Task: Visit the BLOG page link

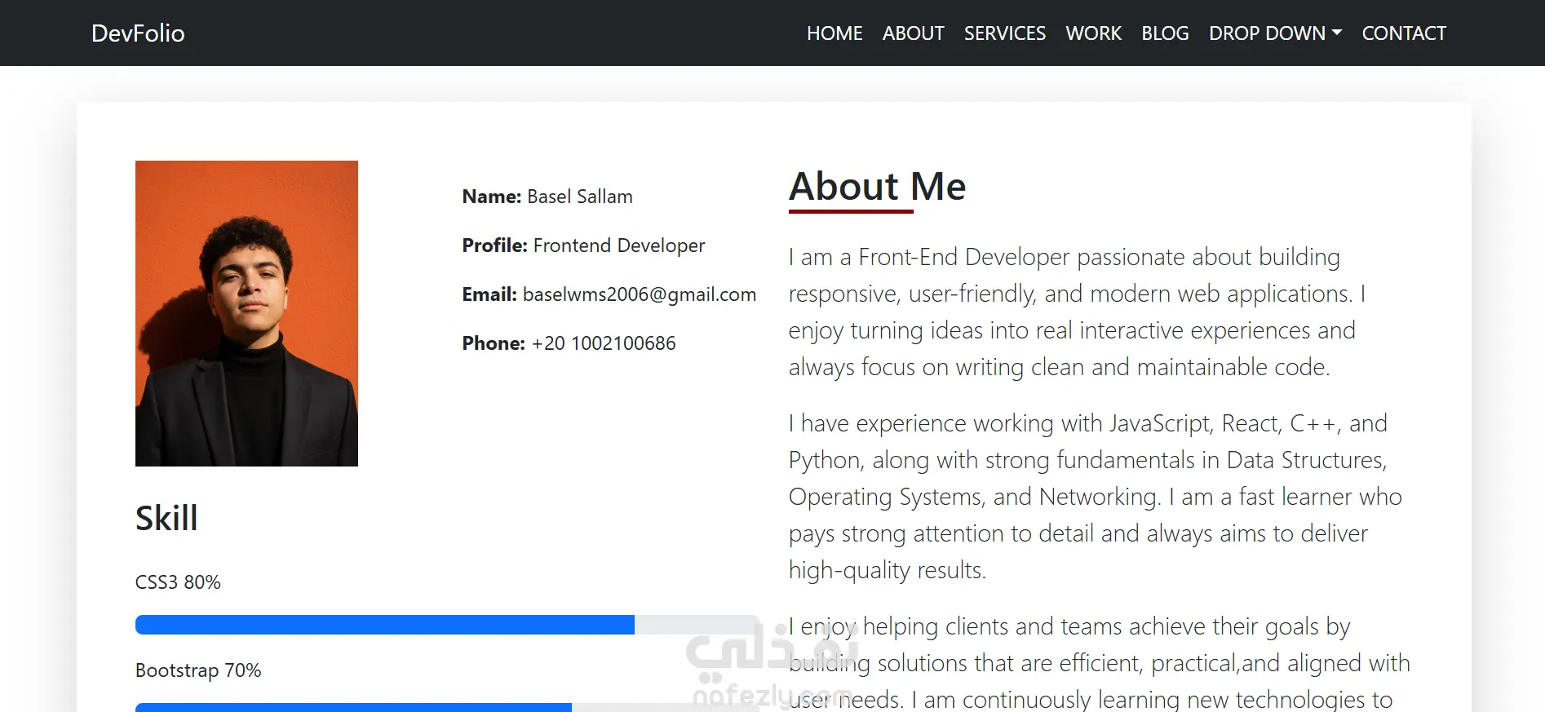Action: coord(1165,33)
